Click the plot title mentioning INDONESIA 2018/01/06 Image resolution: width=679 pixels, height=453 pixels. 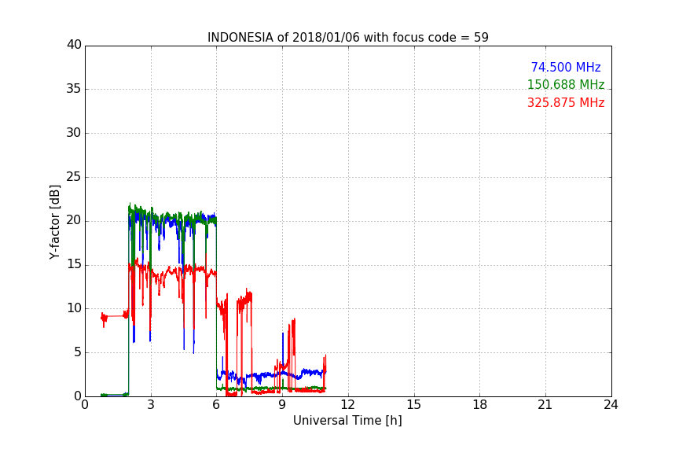click(x=347, y=38)
